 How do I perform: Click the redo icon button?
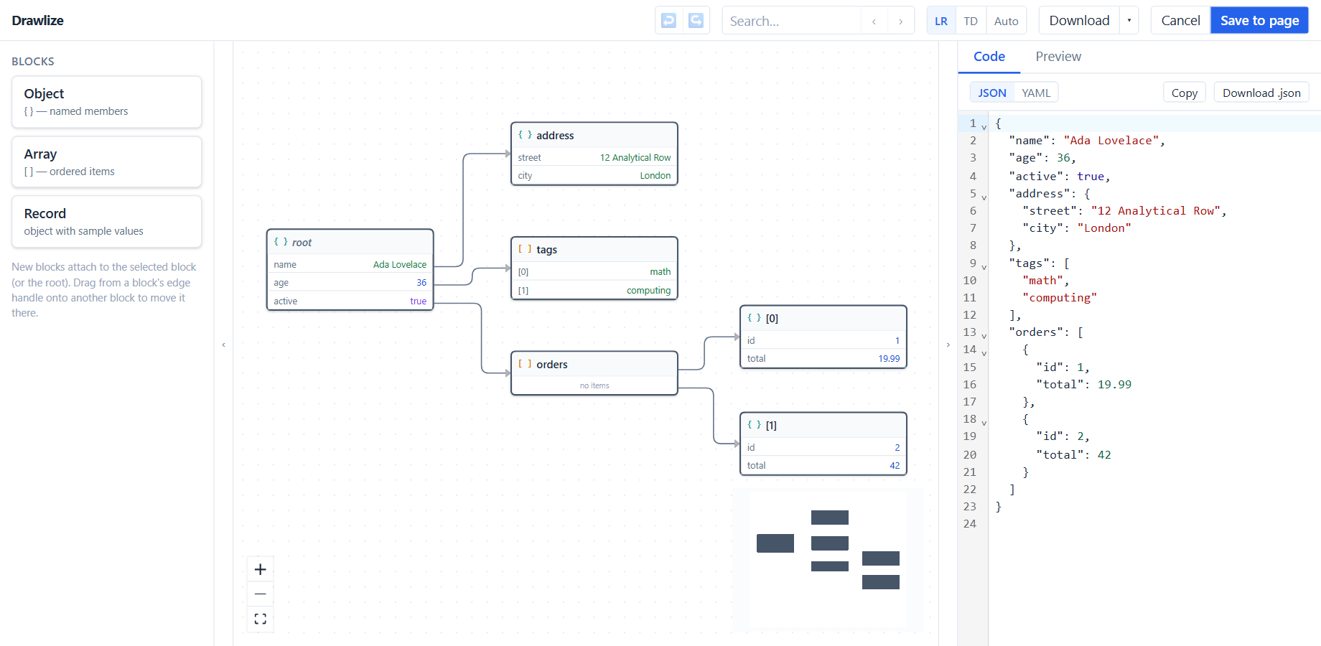(x=696, y=21)
